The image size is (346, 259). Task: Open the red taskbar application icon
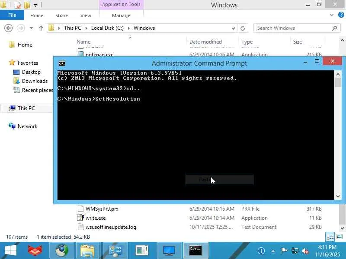pyautogui.click(x=35, y=250)
